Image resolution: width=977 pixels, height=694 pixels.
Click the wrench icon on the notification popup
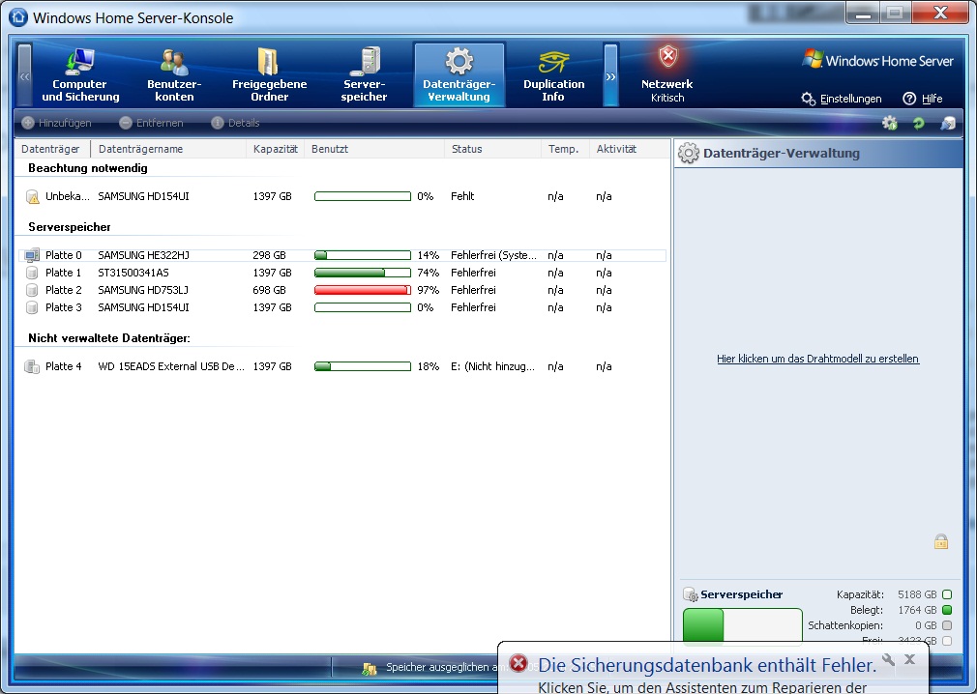tap(889, 660)
